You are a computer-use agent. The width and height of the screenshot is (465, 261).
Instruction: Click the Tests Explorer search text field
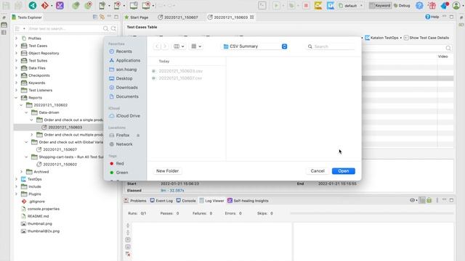65,29
